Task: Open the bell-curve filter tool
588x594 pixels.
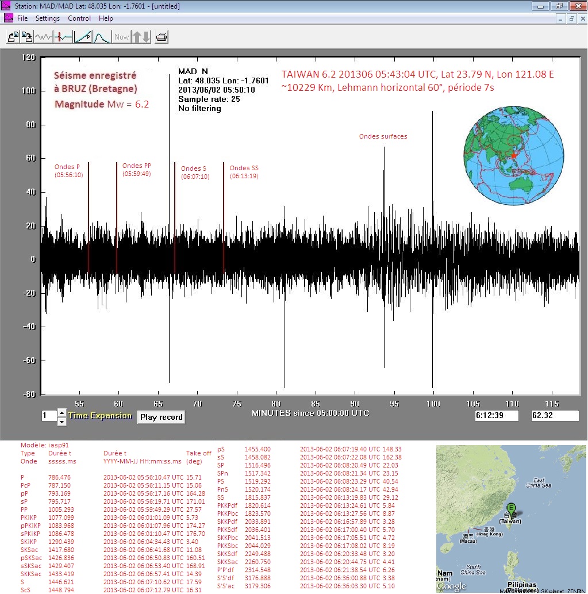Action: coord(102,37)
